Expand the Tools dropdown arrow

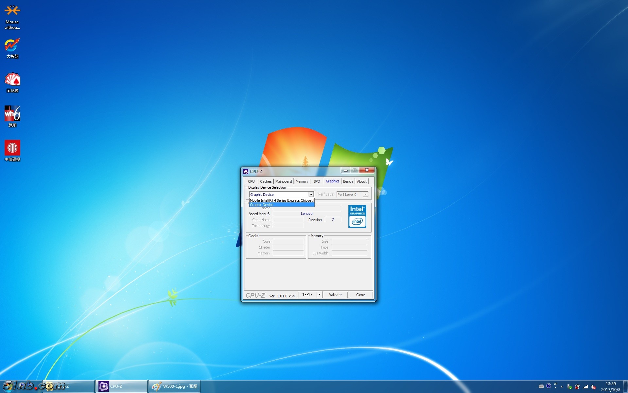click(x=319, y=295)
